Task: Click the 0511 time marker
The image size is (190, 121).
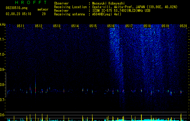Action: click(21, 26)
